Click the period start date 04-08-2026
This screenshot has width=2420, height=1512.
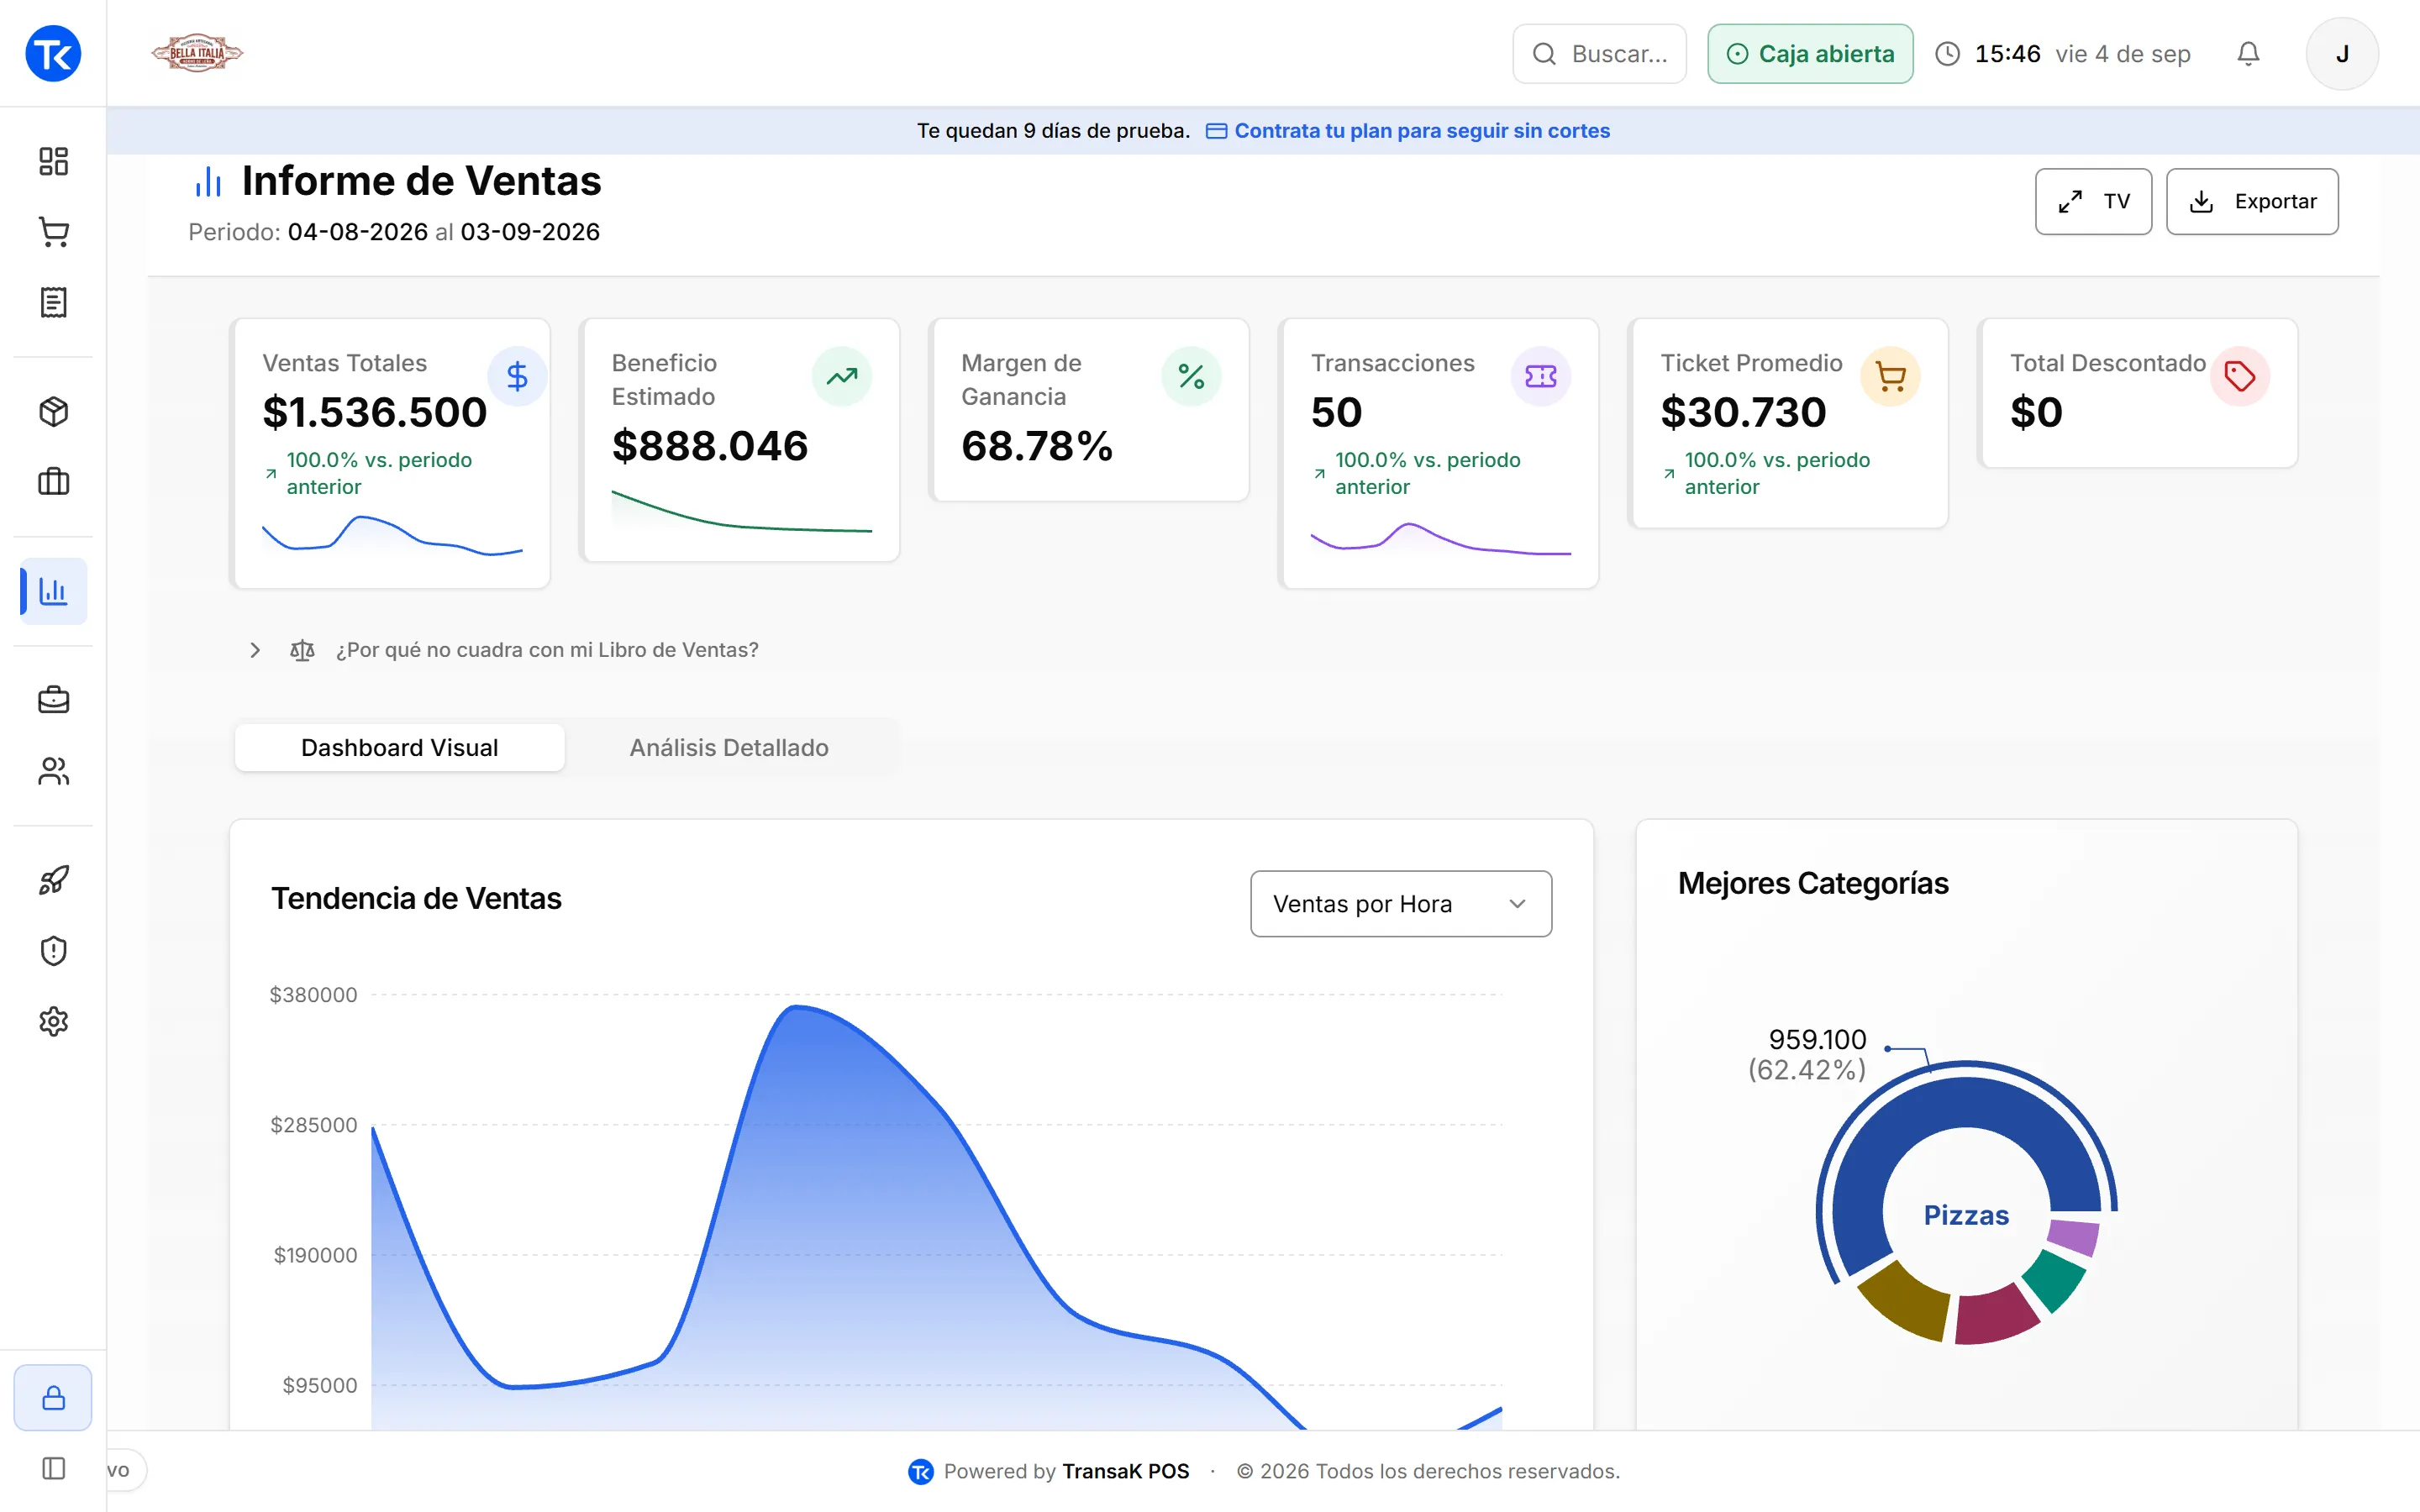pos(358,232)
